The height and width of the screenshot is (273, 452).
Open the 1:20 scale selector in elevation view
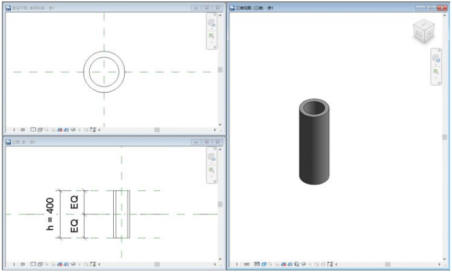(19, 264)
